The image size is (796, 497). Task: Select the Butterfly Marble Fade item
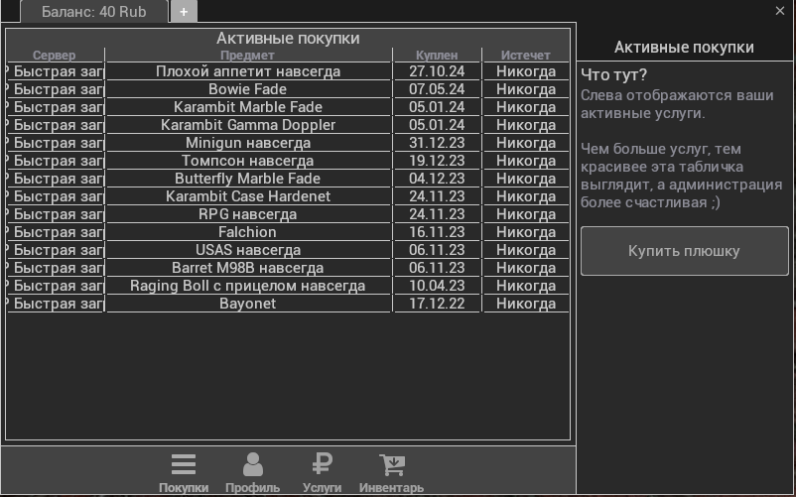(x=248, y=179)
